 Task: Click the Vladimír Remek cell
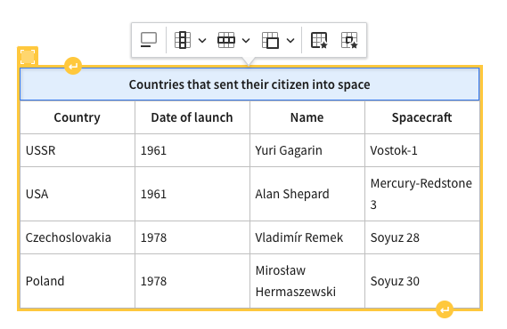click(x=307, y=237)
